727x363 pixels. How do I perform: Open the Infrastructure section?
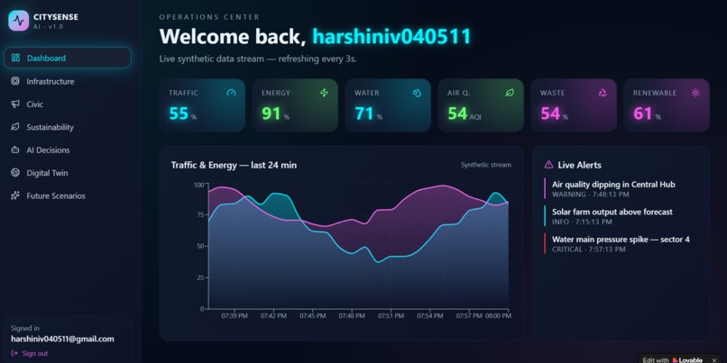click(x=68, y=81)
